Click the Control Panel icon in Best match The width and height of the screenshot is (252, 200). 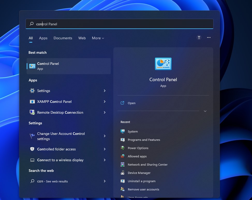pos(32,66)
